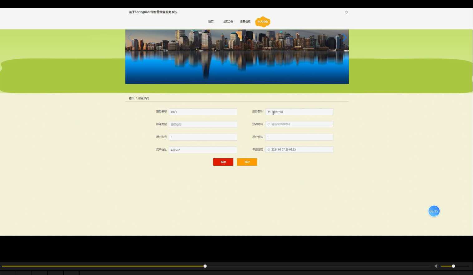Select the orange 个人中心 cloud button
This screenshot has height=275, width=473.
[262, 22]
